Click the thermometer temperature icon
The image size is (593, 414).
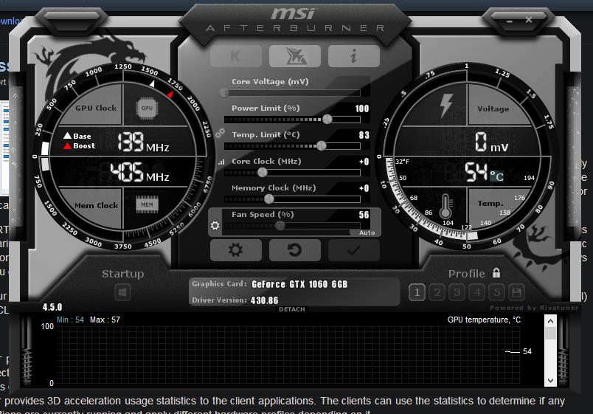tap(445, 206)
